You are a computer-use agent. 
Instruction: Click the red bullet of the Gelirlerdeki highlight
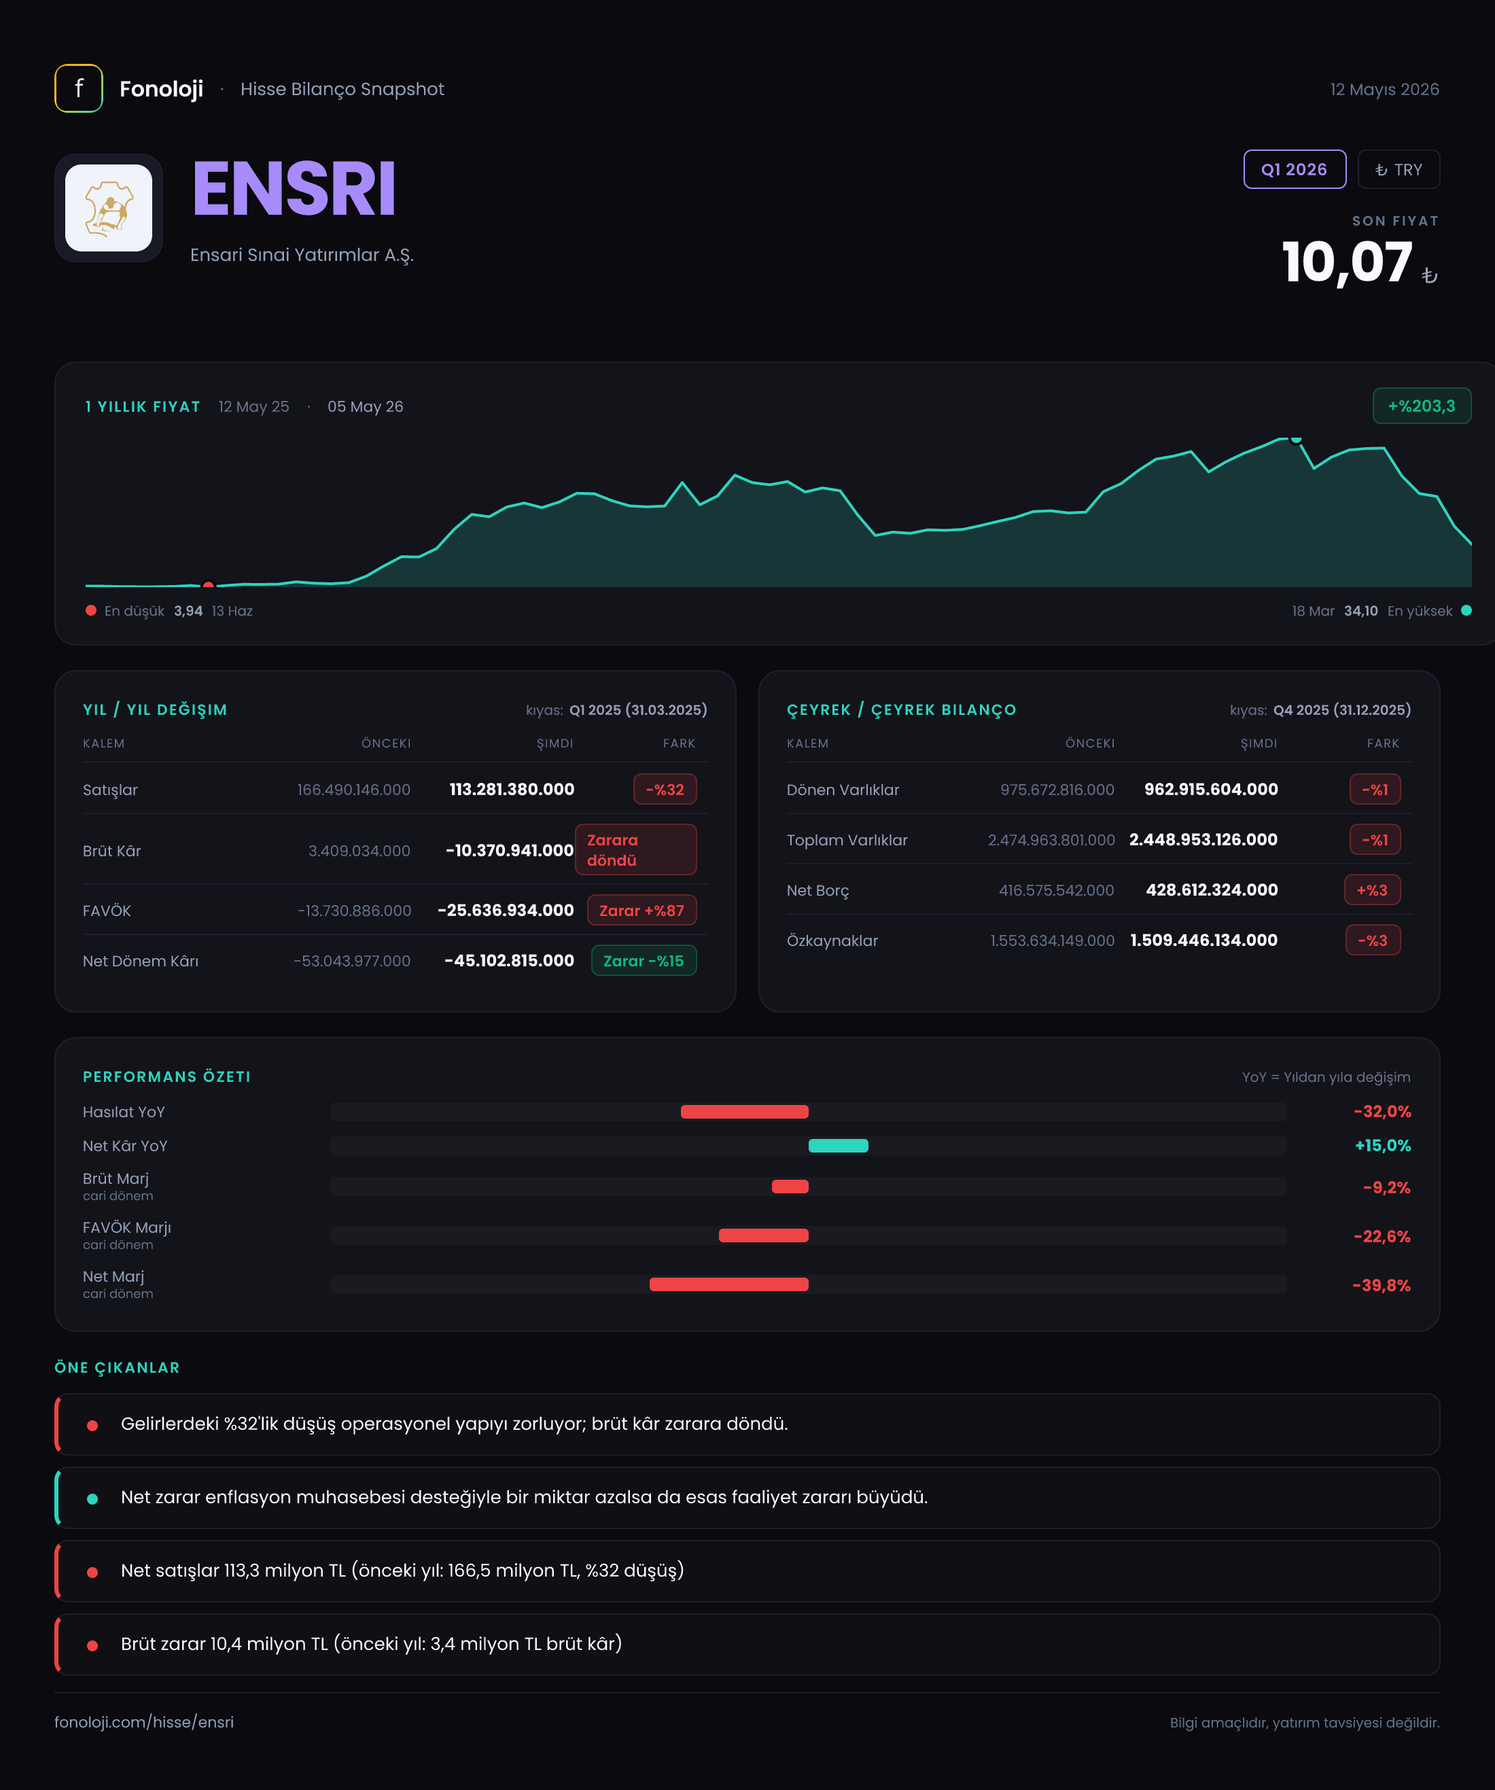click(92, 1426)
